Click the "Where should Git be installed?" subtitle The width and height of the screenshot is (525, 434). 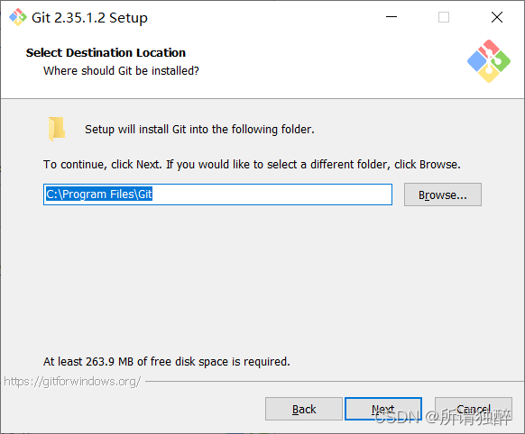click(x=121, y=71)
